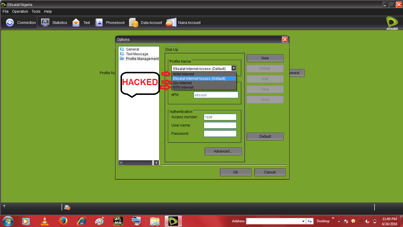Click the Default button
The image size is (403, 227).
pos(265,137)
